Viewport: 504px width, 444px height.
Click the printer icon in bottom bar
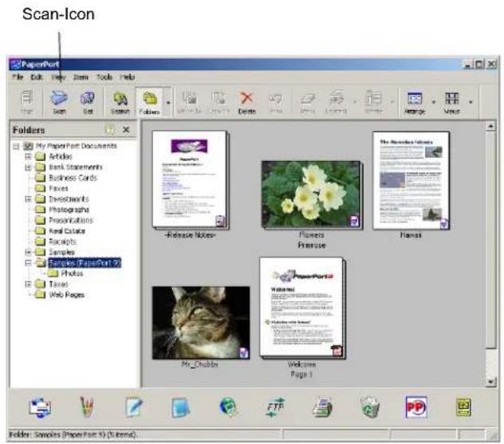(322, 407)
